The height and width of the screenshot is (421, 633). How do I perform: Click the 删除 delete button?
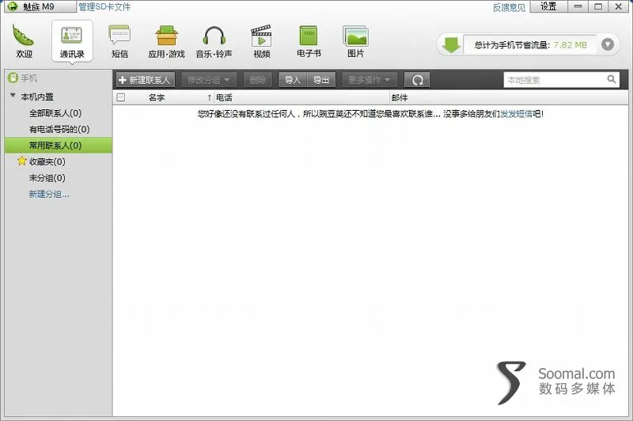(x=258, y=80)
